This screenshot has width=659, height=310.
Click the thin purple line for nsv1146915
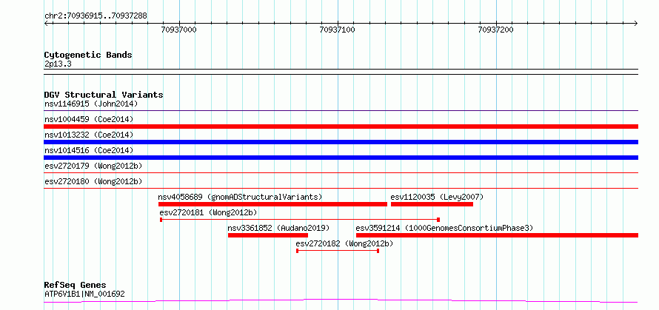pyautogui.click(x=341, y=111)
